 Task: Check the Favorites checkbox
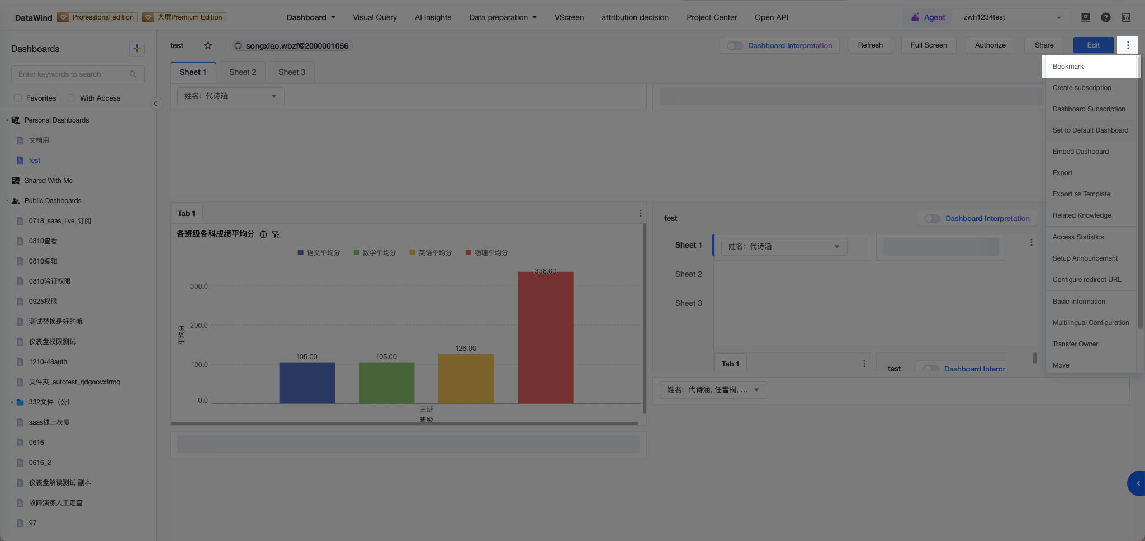[18, 98]
